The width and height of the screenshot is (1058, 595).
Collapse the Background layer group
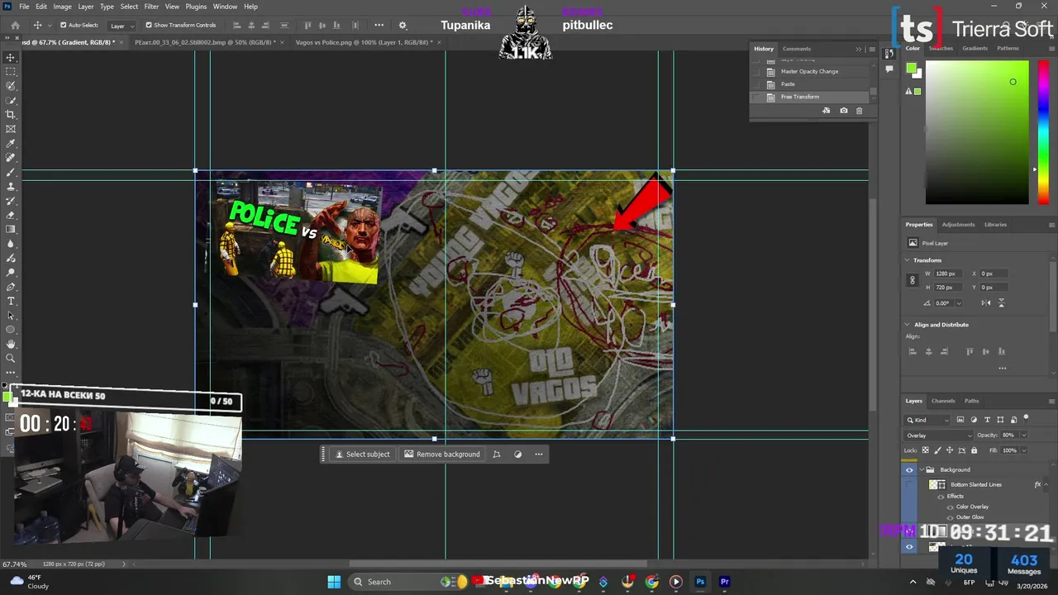coord(921,469)
